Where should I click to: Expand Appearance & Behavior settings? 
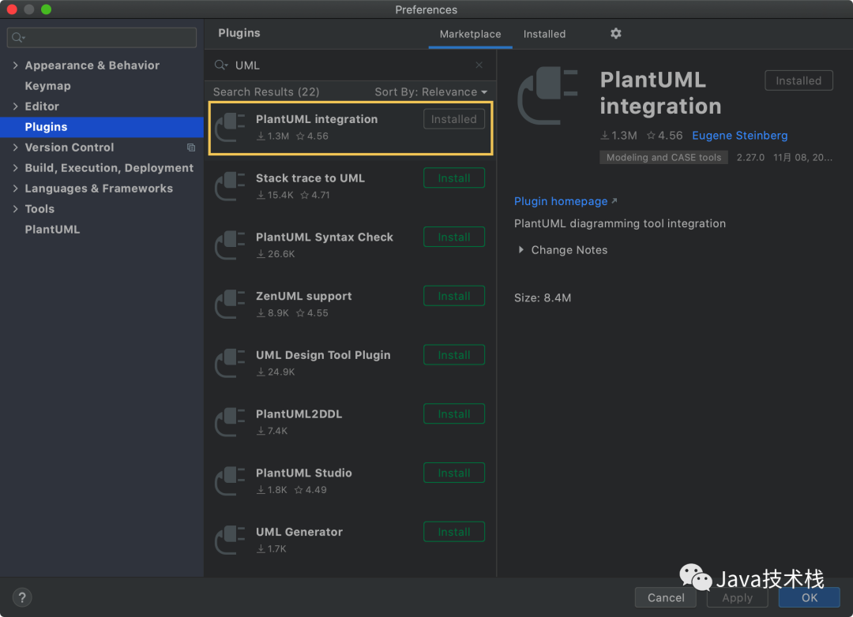[15, 65]
